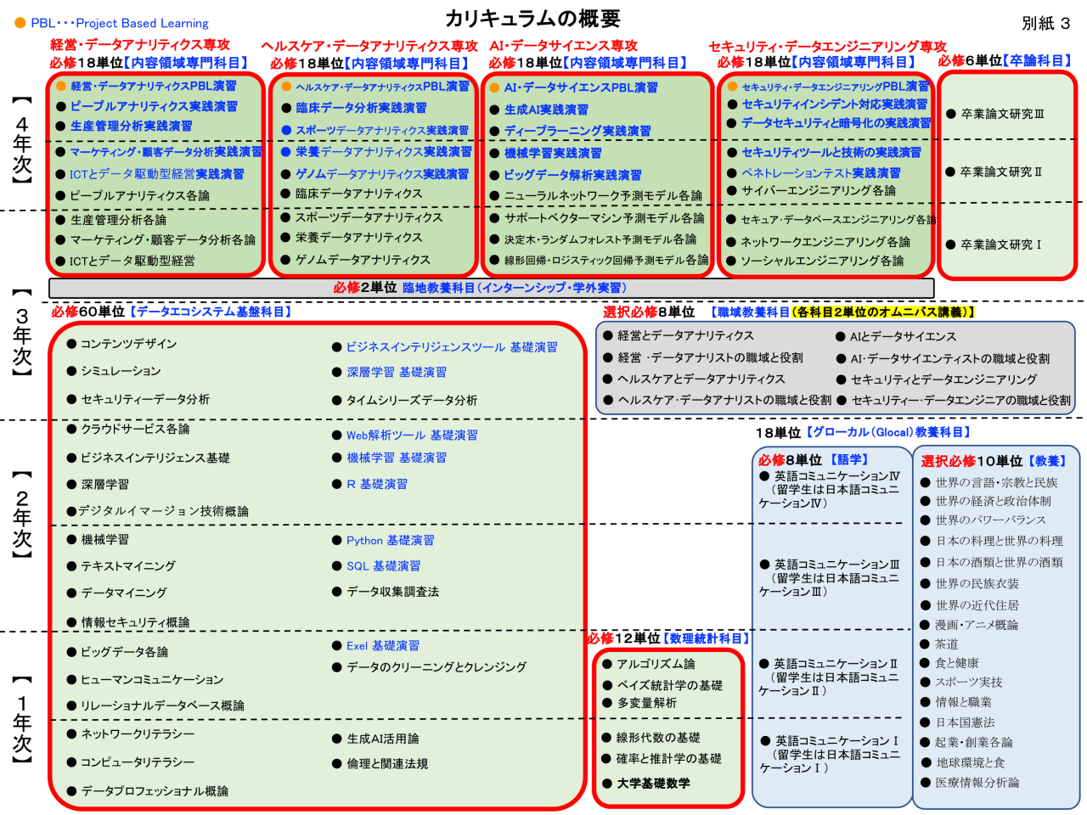The image size is (1087, 815).
Task: Click 漫画・アニメ概論
Action: (x=977, y=624)
